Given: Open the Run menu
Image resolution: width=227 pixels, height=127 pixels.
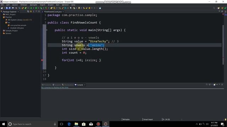Looking at the screenshot, I should coord(57,5).
